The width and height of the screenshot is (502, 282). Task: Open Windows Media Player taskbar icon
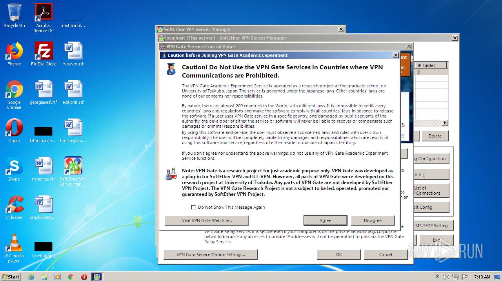point(58,277)
